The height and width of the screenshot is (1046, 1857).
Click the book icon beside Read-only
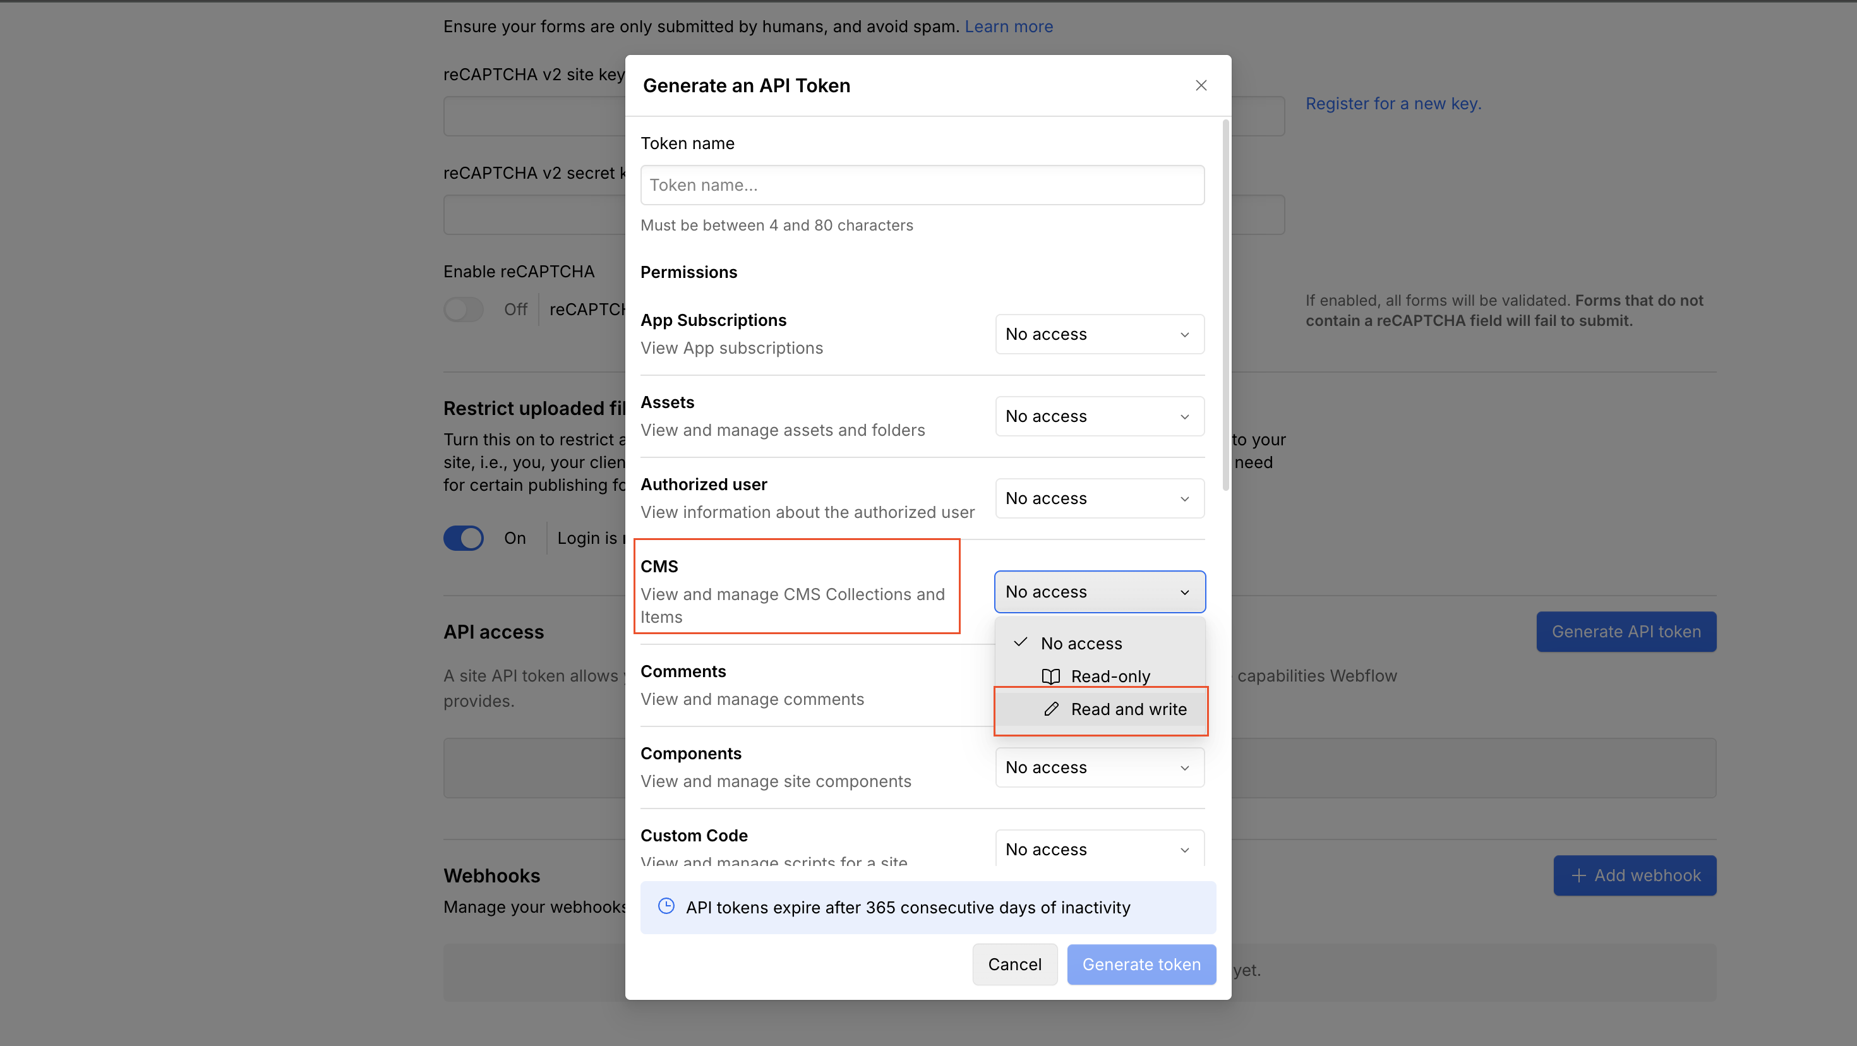coord(1050,676)
